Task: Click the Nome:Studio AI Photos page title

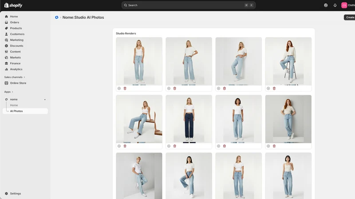Action: [83, 17]
